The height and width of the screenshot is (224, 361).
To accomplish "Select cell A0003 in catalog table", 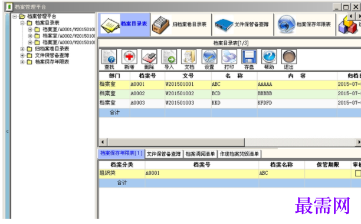I will point(147,103).
